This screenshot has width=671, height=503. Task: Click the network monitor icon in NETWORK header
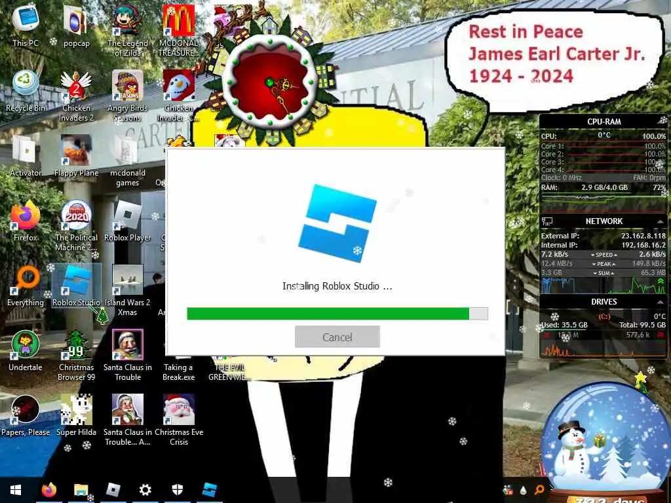point(547,221)
